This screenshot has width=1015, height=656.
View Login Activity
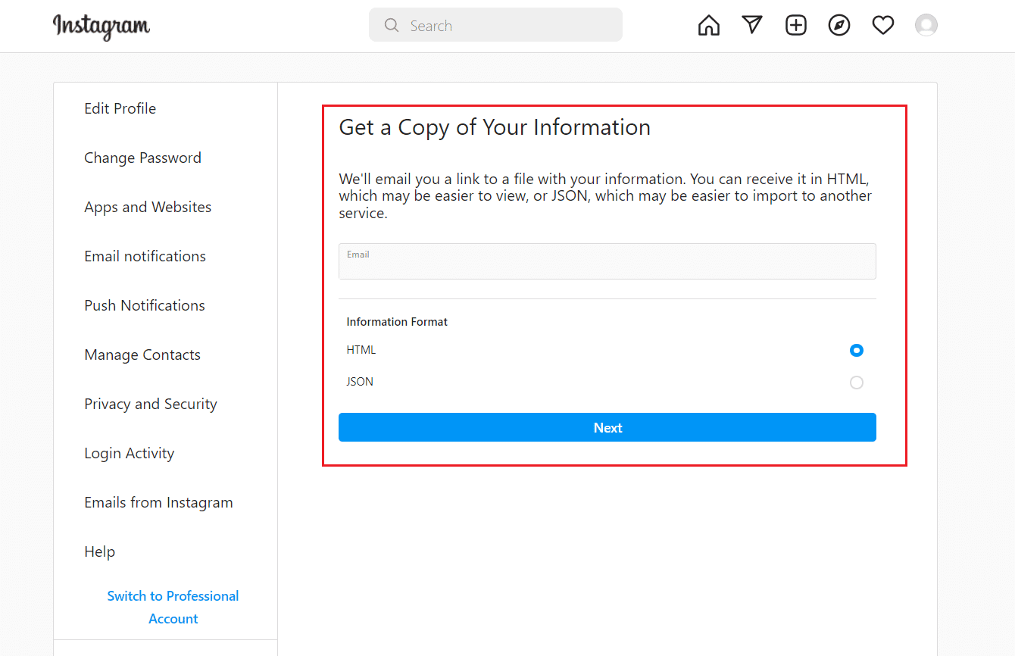coord(129,453)
